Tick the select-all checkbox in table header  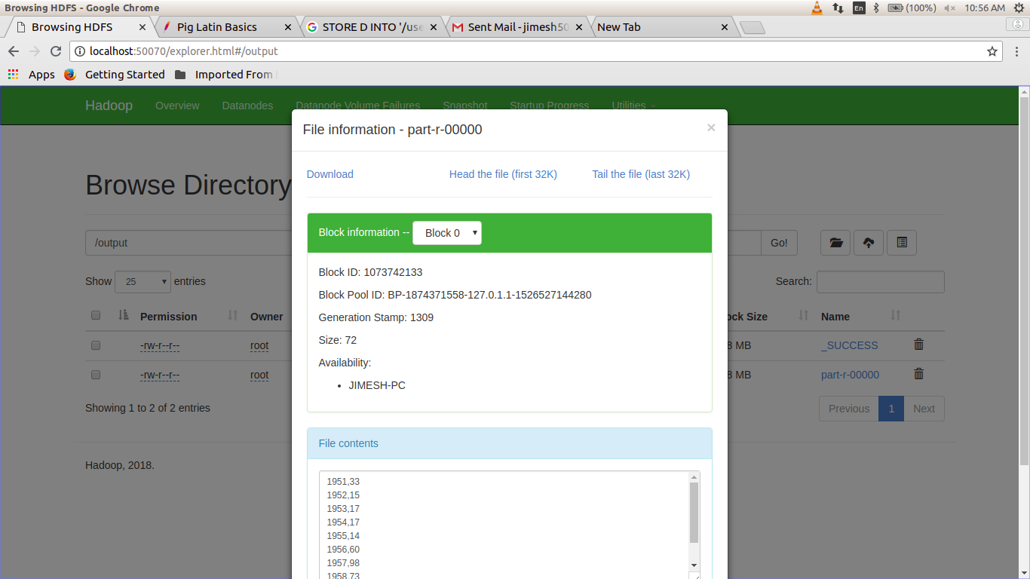pos(96,315)
